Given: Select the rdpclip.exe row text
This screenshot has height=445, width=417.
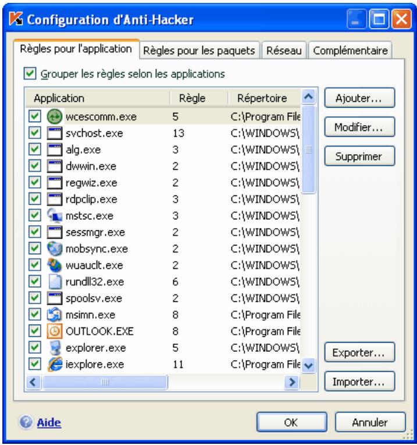Looking at the screenshot, I should (x=91, y=199).
